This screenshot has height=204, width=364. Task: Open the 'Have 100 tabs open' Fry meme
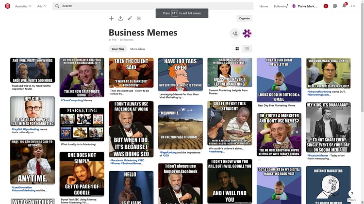tap(181, 75)
